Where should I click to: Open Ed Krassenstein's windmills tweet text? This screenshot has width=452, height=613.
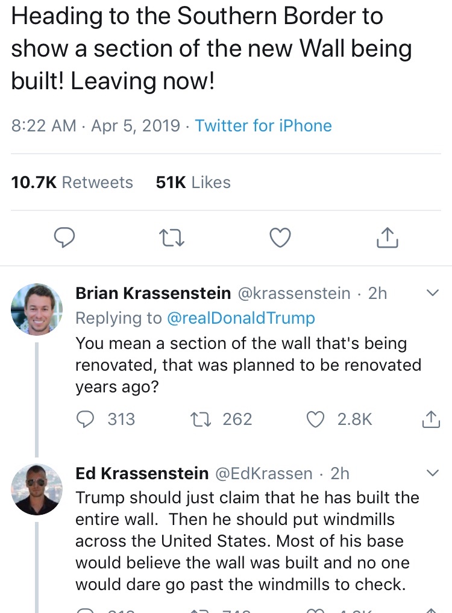tap(246, 541)
